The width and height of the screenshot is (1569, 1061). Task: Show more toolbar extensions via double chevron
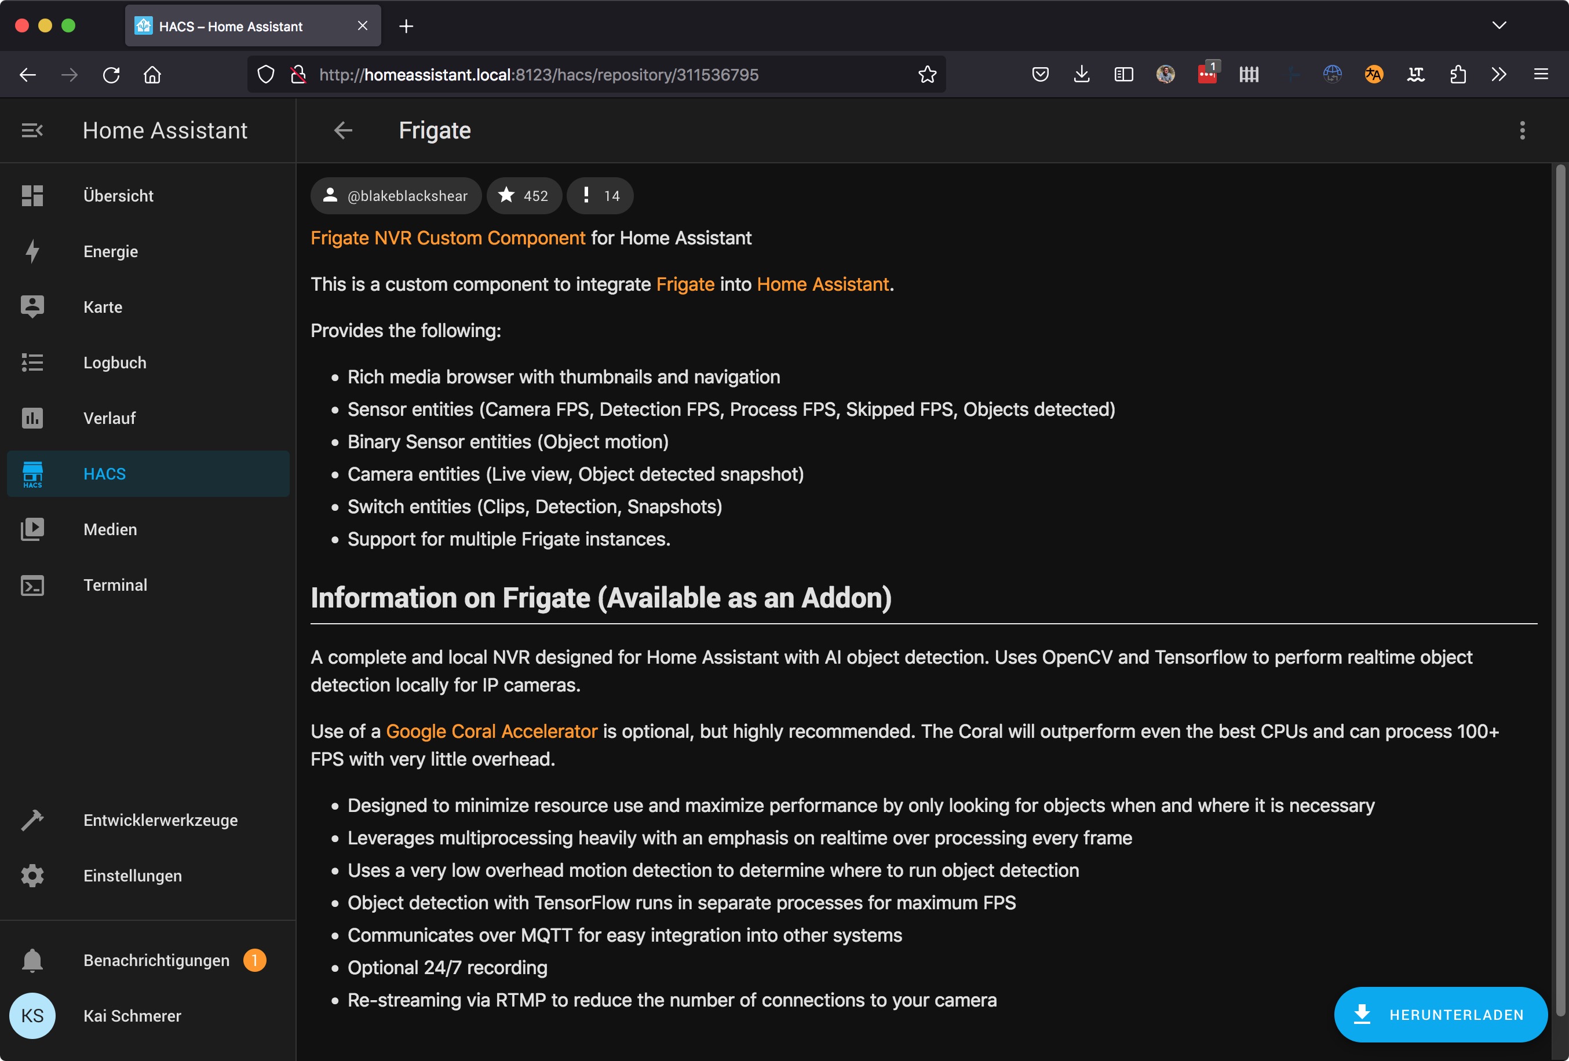[x=1499, y=74]
